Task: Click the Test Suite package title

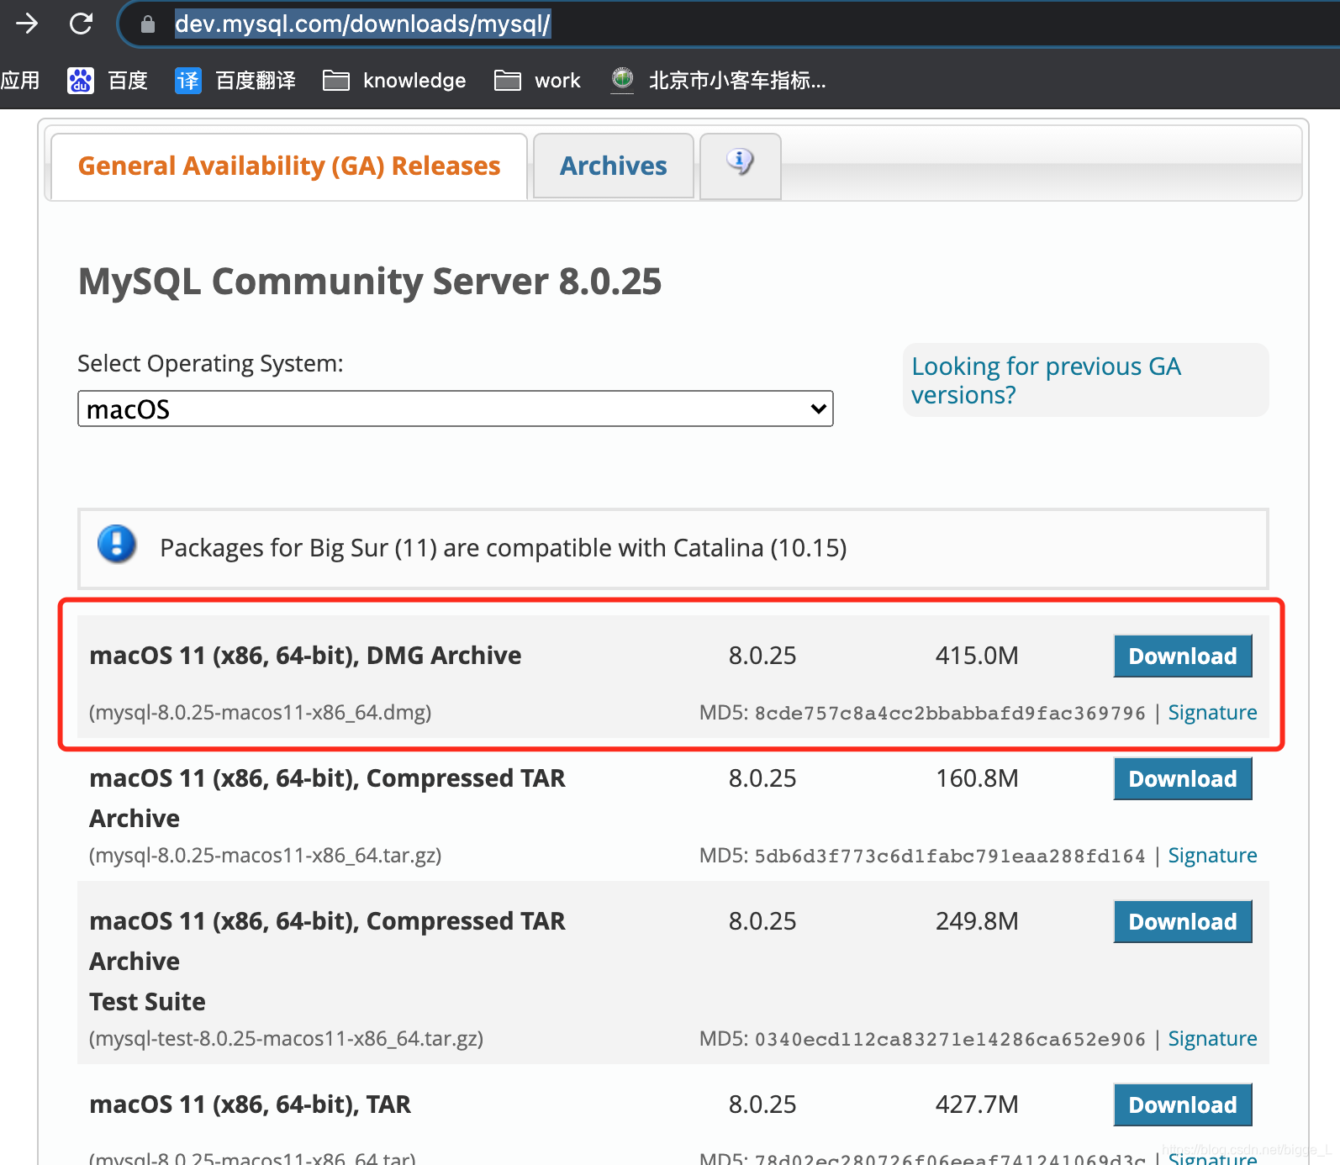Action: pyautogui.click(x=327, y=962)
